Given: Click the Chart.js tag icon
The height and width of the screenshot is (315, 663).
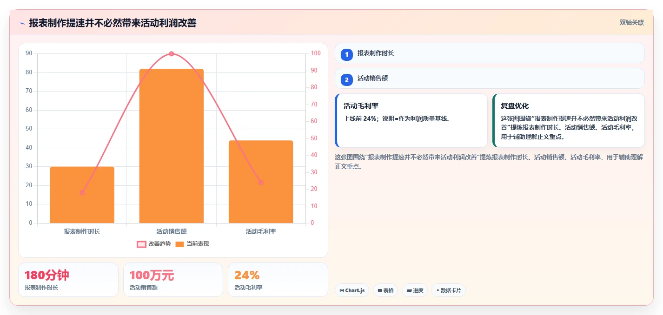Looking at the screenshot, I should [x=342, y=290].
